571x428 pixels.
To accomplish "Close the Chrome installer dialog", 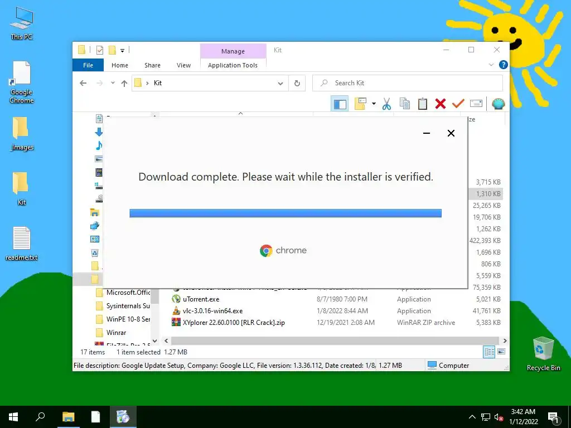I will [451, 133].
